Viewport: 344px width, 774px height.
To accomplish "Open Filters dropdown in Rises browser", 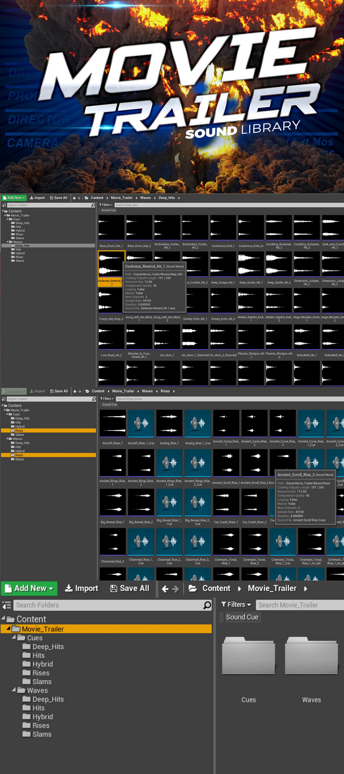I will click(107, 399).
